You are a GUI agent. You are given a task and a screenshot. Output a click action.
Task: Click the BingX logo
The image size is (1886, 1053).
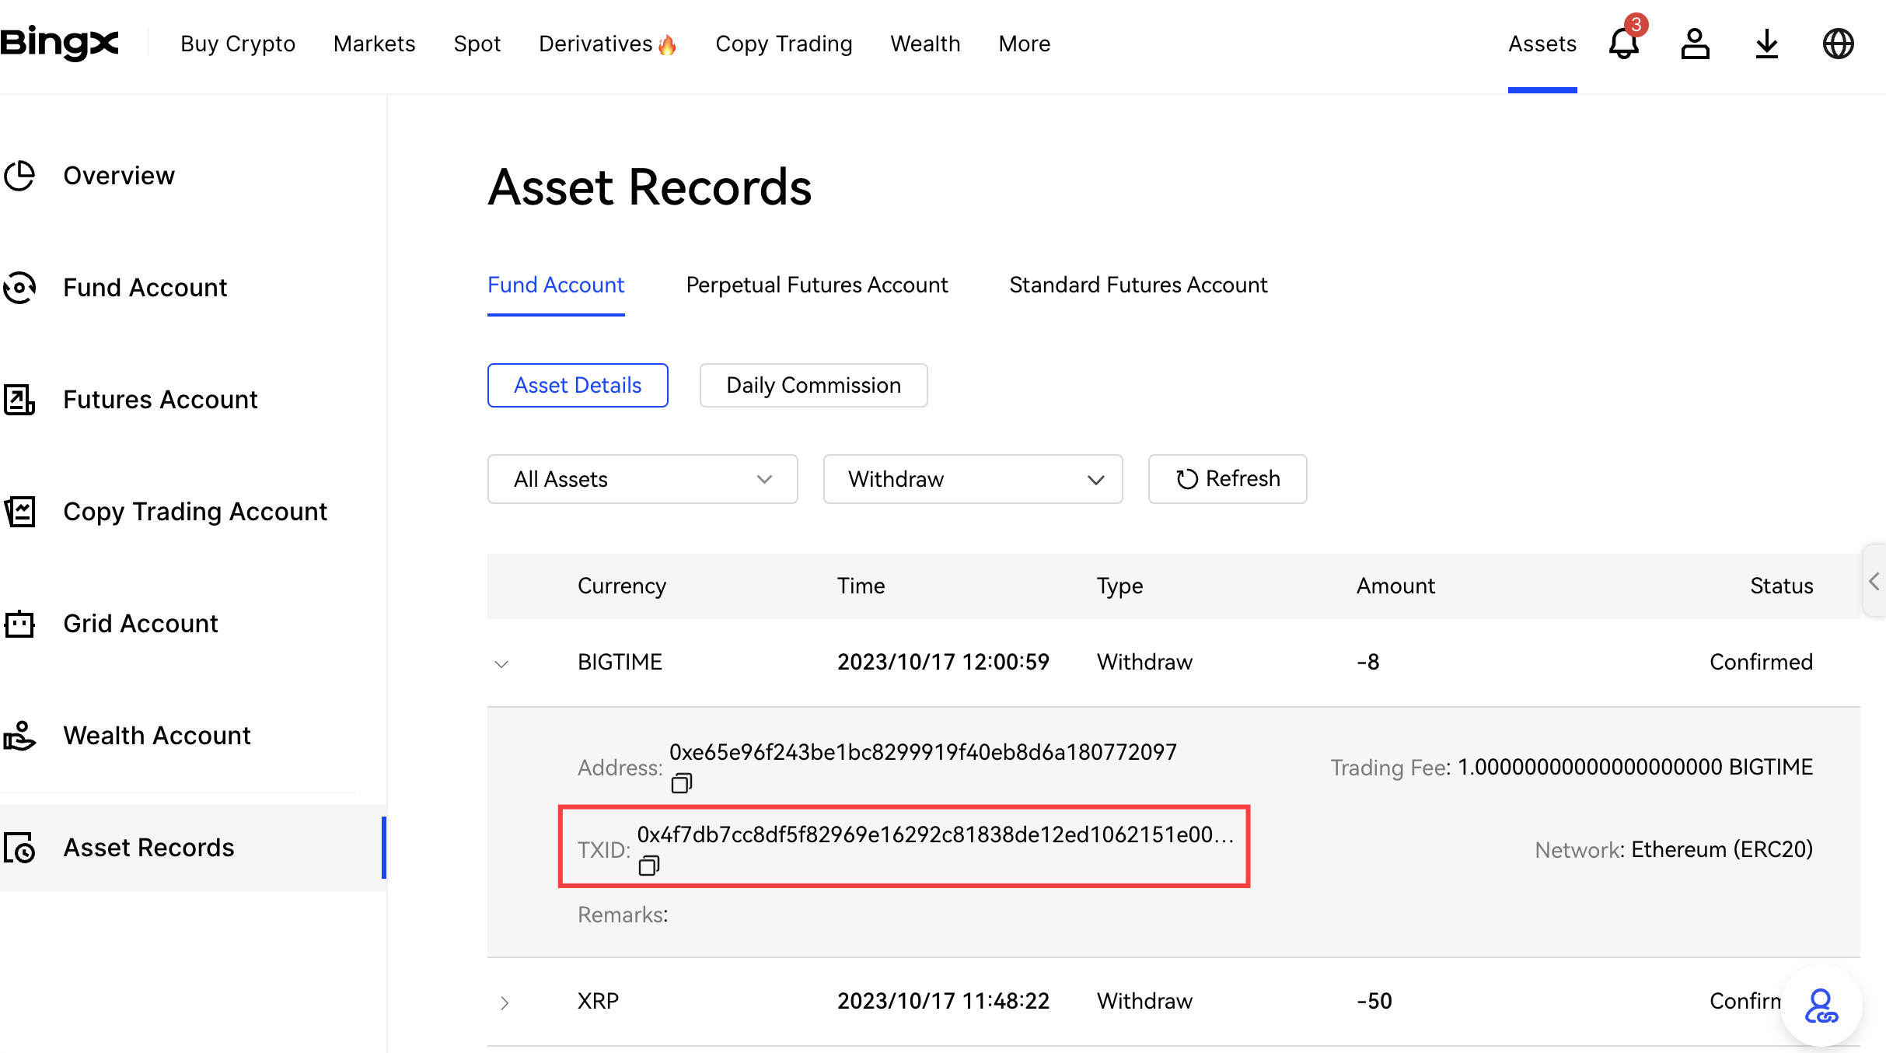point(59,43)
